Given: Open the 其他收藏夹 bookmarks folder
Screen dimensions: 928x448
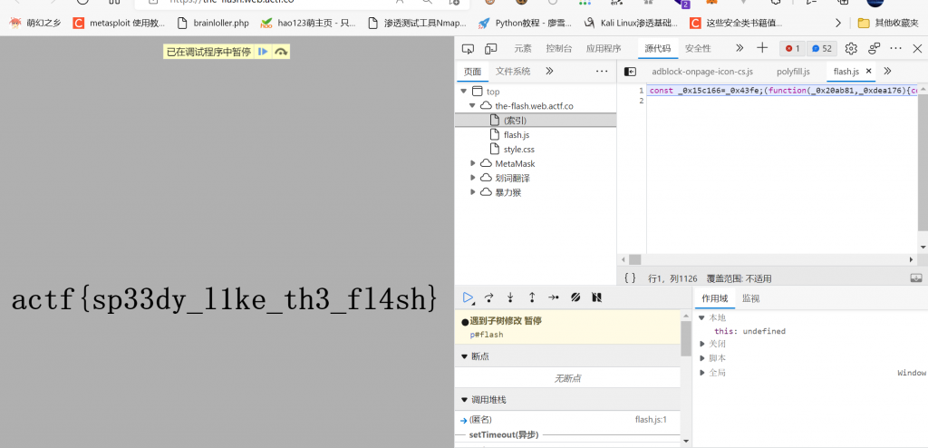Looking at the screenshot, I should (x=888, y=23).
